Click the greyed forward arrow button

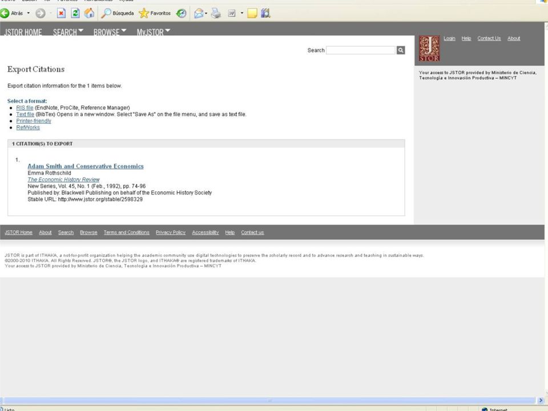[41, 13]
